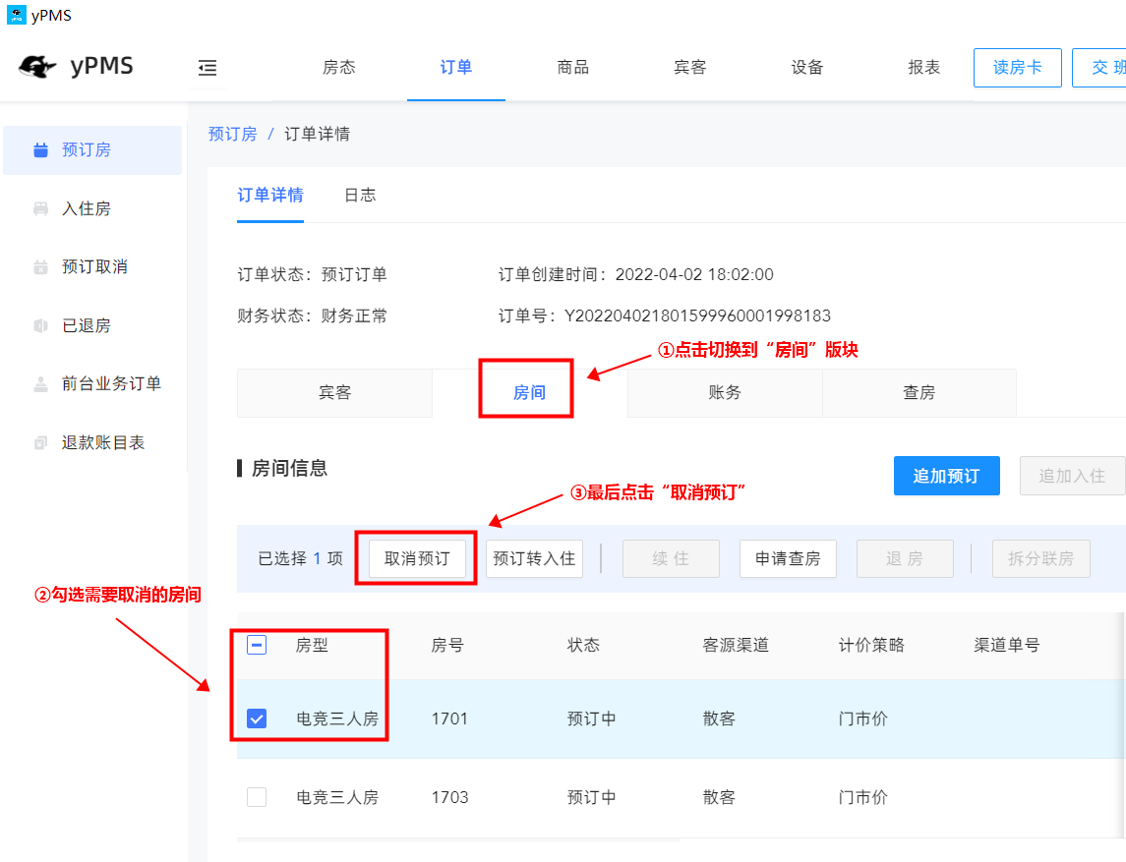Click the 订单详情 breadcrumb text
Image resolution: width=1126 pixels, height=862 pixels.
318,135
